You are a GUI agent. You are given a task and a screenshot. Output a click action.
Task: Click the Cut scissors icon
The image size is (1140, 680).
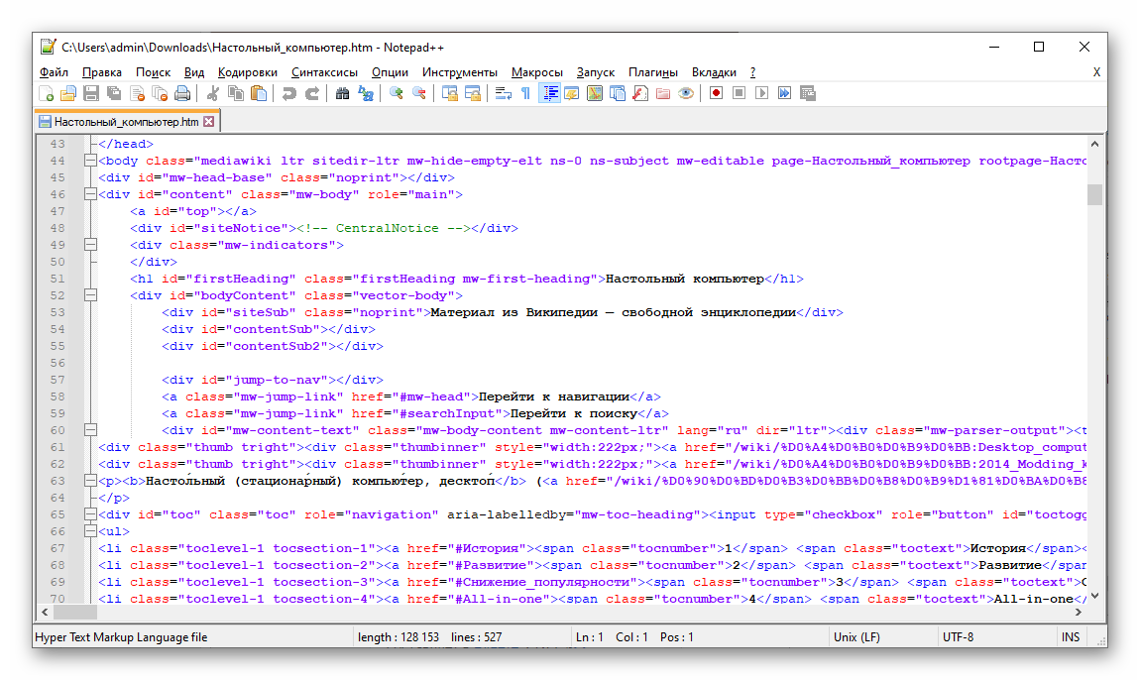click(x=212, y=94)
